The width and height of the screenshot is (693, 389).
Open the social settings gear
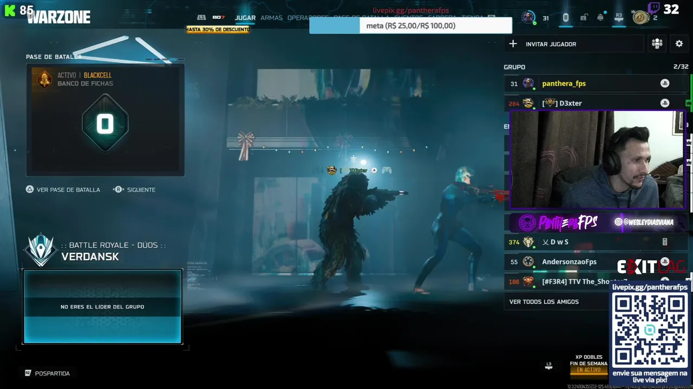(x=679, y=44)
